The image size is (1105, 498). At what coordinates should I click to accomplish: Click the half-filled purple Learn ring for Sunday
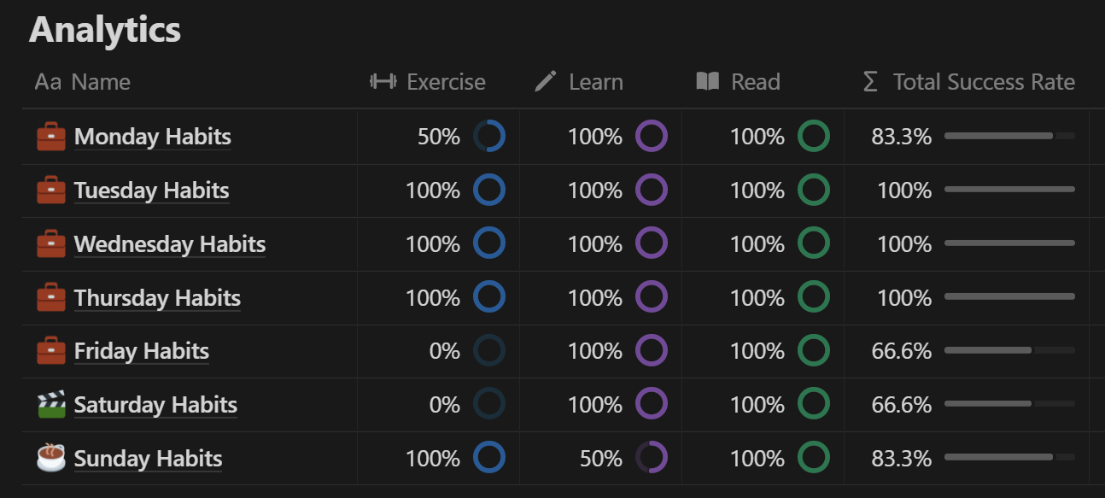[652, 458]
